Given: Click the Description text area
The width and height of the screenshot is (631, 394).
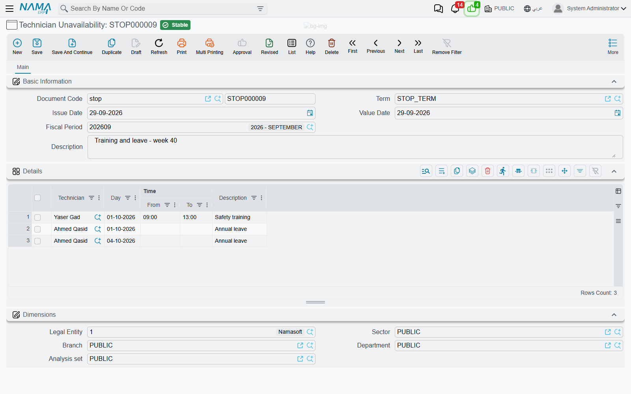Looking at the screenshot, I should click(355, 147).
